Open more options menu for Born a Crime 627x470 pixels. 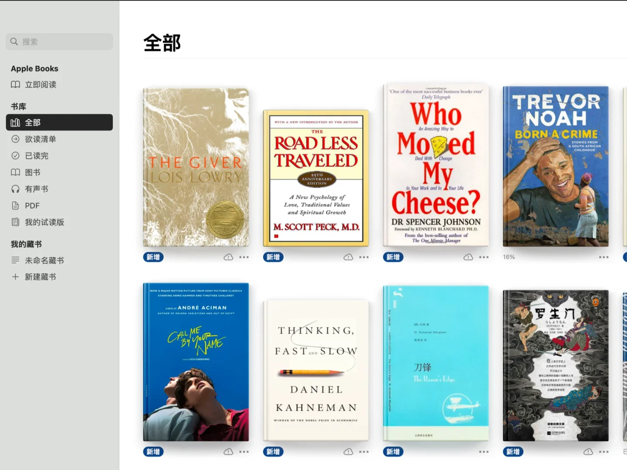(x=603, y=257)
